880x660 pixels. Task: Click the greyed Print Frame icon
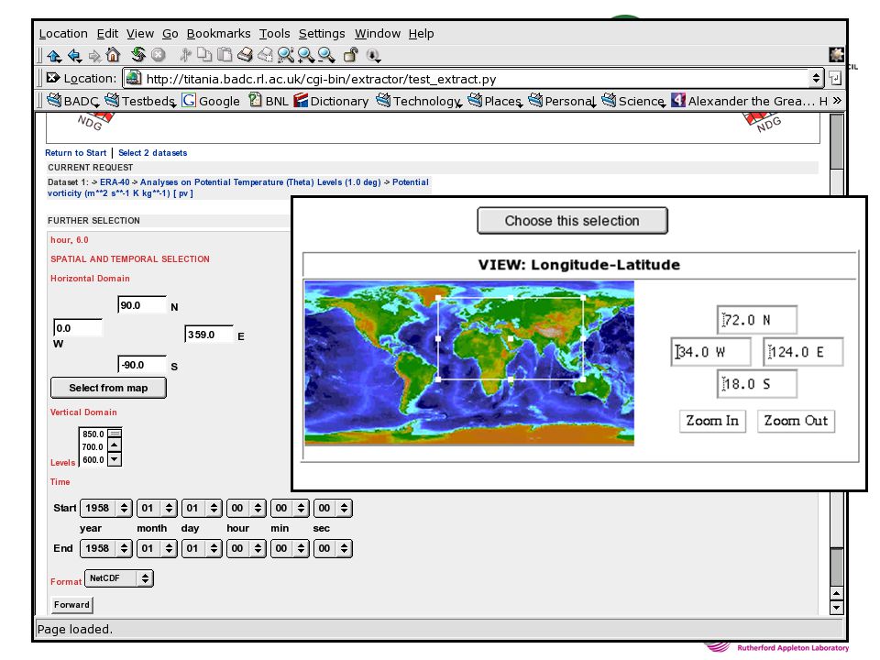(x=265, y=54)
